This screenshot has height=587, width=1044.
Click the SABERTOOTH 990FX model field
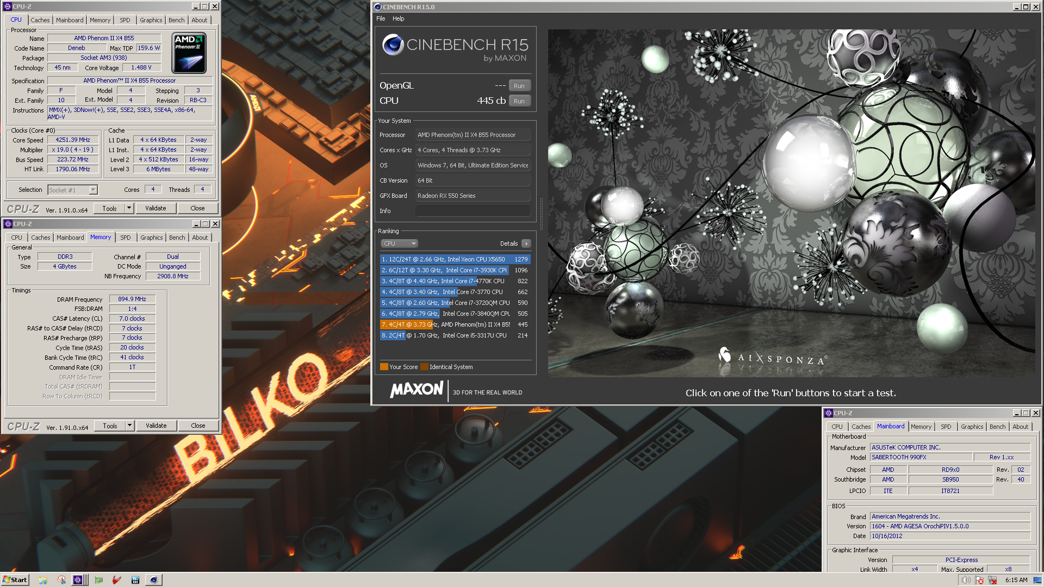pyautogui.click(x=921, y=457)
